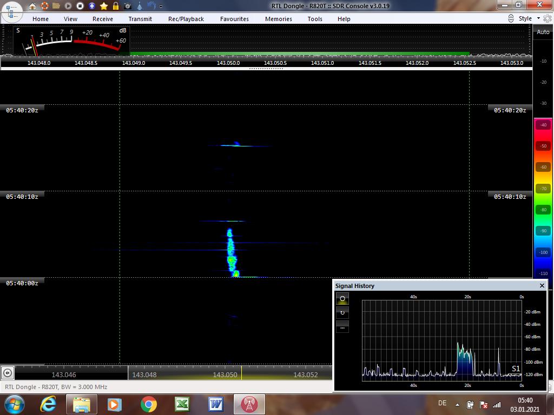Click the 143.050.0 label on frequency scale
The image size is (554, 415).
[x=228, y=63]
